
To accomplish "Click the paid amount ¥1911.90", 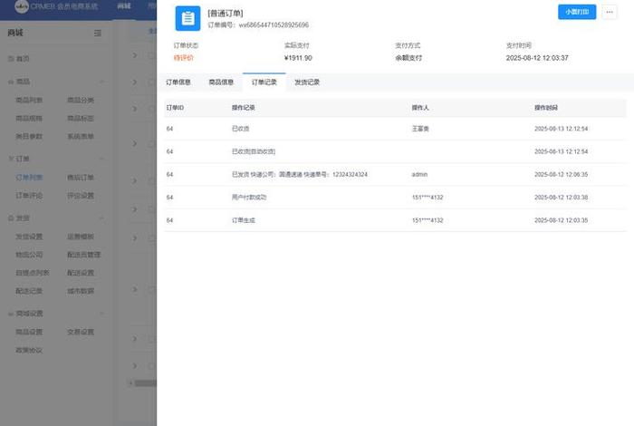I will click(x=298, y=58).
